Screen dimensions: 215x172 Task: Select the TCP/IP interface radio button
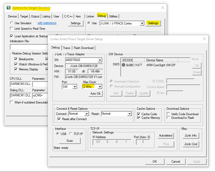tap(71, 134)
